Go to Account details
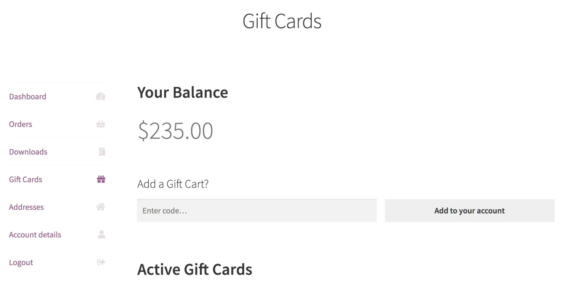This screenshot has width=562, height=283. [x=35, y=234]
